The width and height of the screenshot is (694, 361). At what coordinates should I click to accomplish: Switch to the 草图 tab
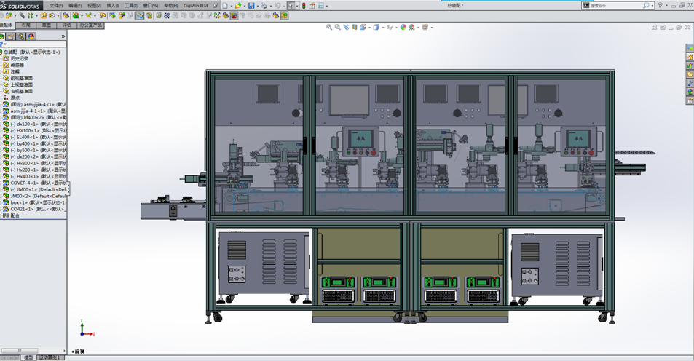[47, 25]
